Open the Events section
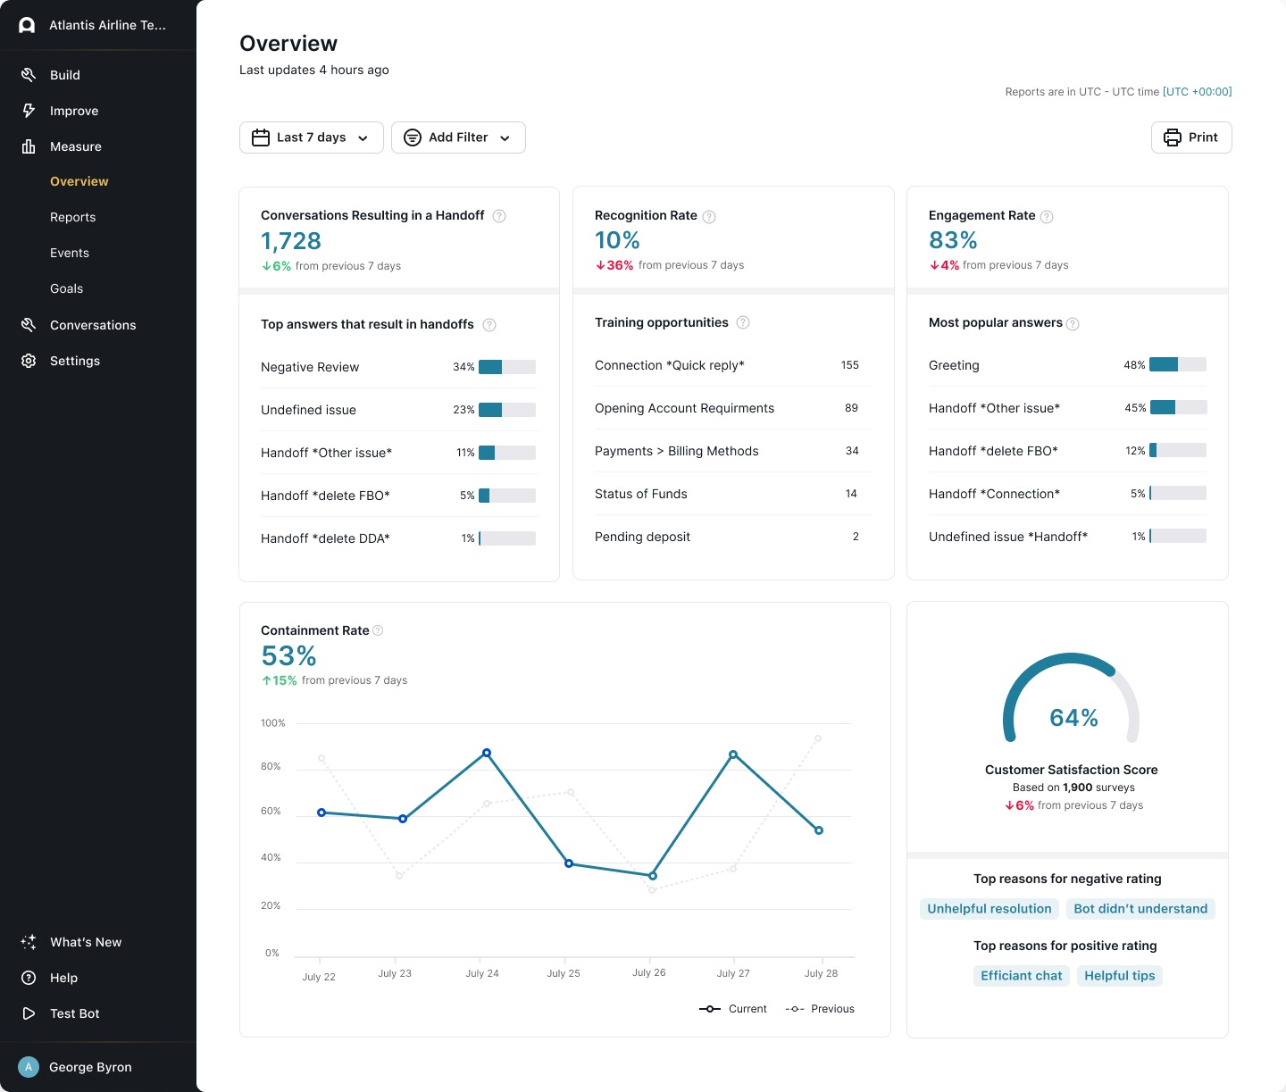Image resolution: width=1286 pixels, height=1092 pixels. pos(70,252)
